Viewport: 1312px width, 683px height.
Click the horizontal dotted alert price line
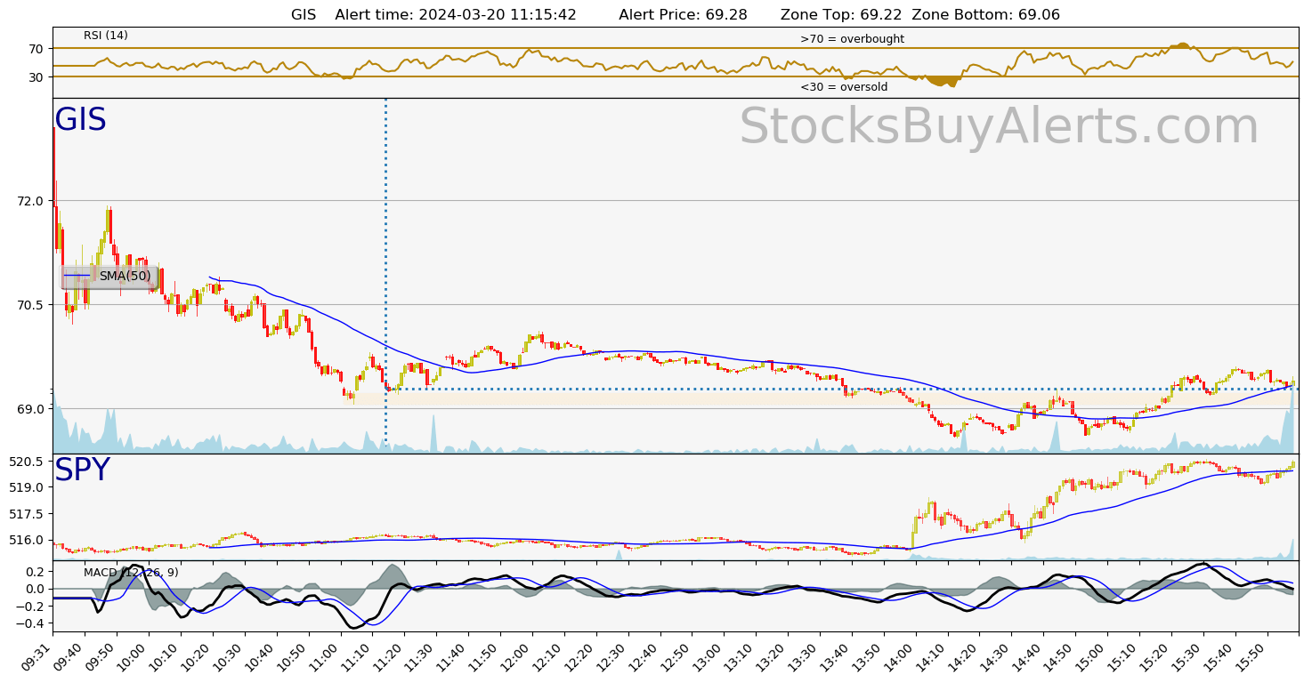(x=842, y=389)
